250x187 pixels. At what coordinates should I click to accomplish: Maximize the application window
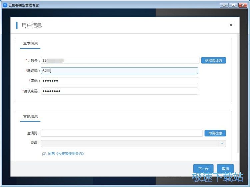click(x=233, y=5)
